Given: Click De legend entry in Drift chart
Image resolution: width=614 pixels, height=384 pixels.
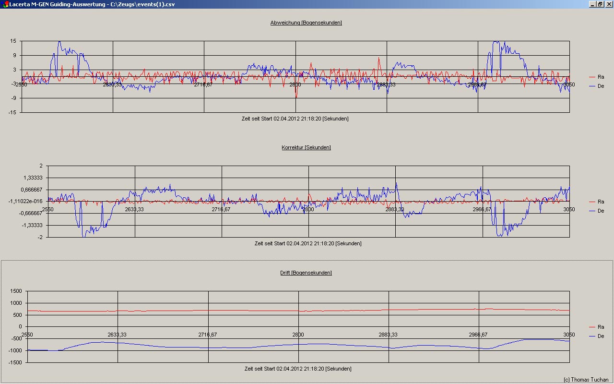Looking at the screenshot, I should click(x=601, y=336).
